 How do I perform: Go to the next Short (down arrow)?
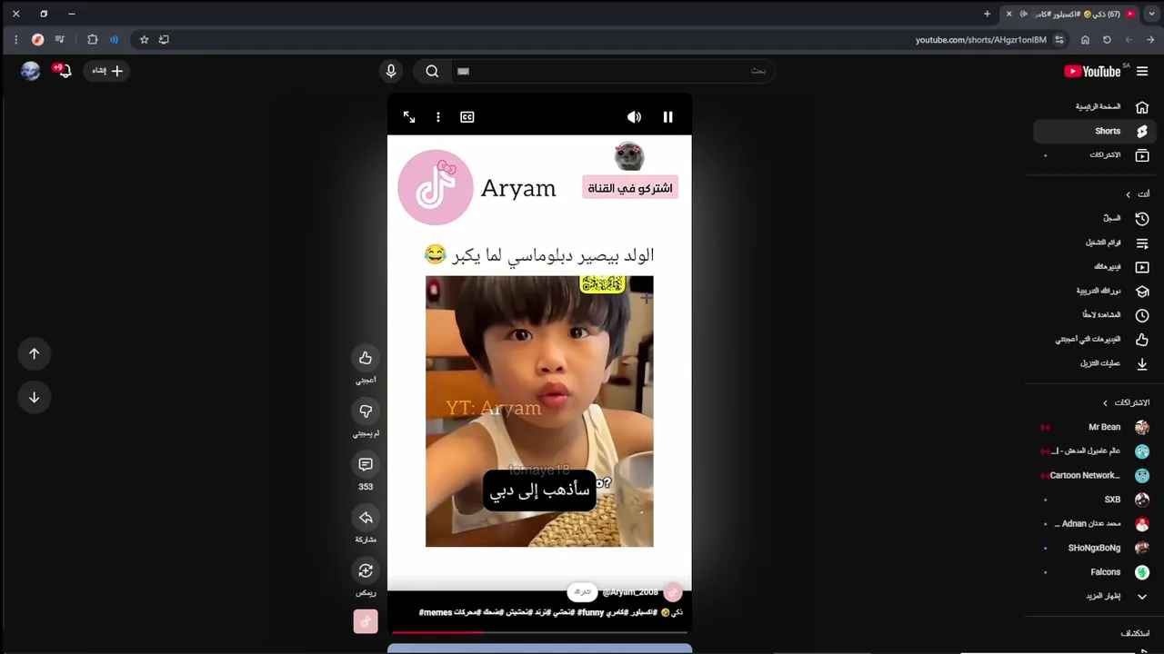pos(34,397)
